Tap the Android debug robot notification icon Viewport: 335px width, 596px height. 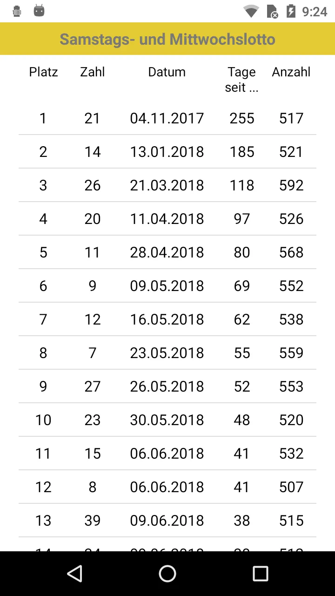39,11
